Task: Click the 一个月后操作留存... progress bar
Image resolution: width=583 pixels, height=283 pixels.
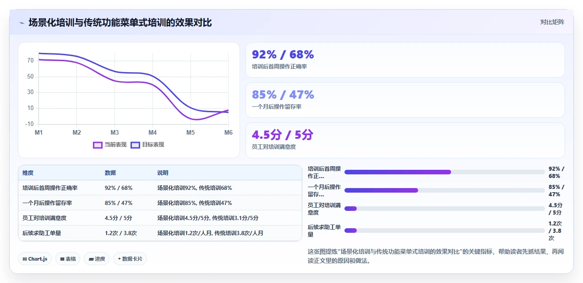Action: coord(445,190)
